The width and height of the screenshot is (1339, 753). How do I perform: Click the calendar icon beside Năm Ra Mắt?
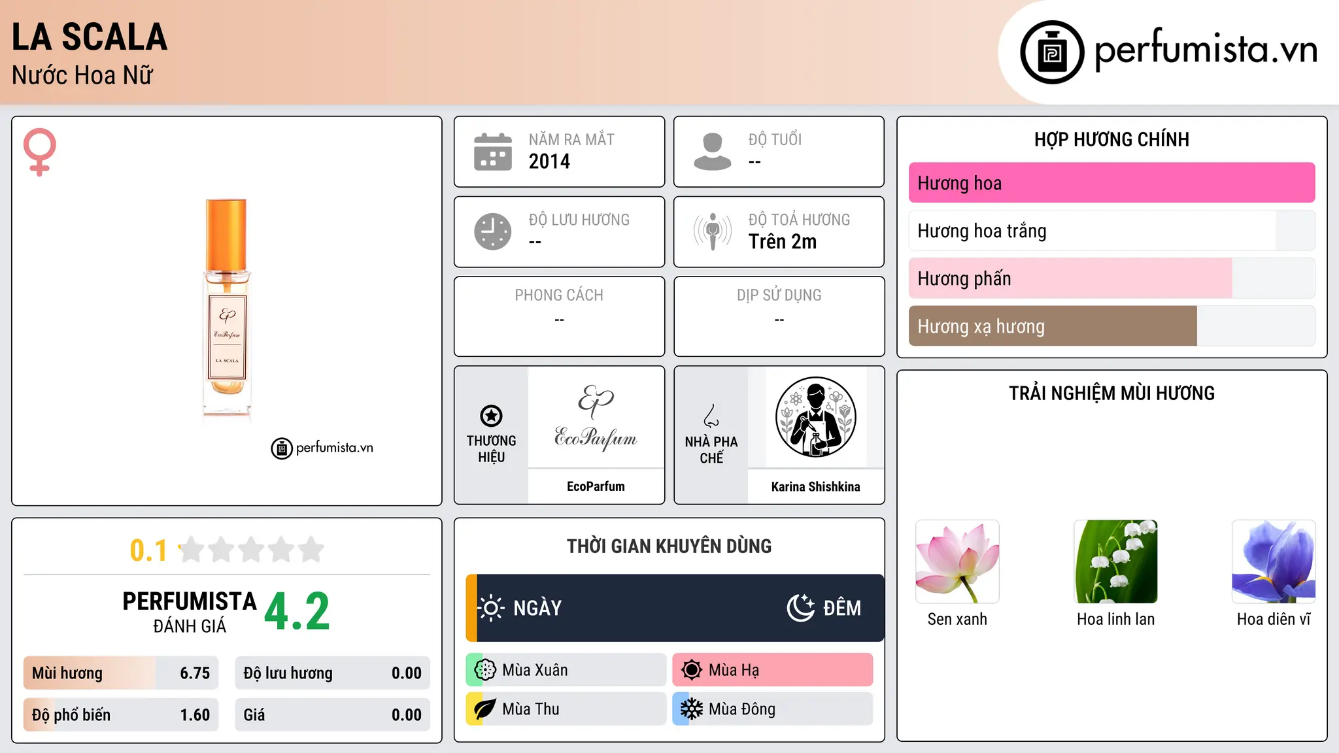[x=493, y=152]
